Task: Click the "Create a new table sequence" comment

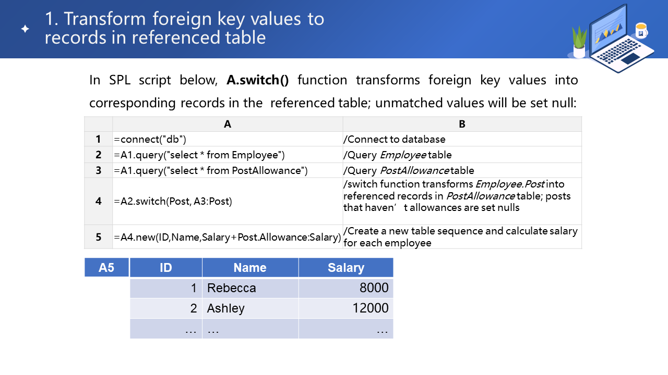Action: 462,237
